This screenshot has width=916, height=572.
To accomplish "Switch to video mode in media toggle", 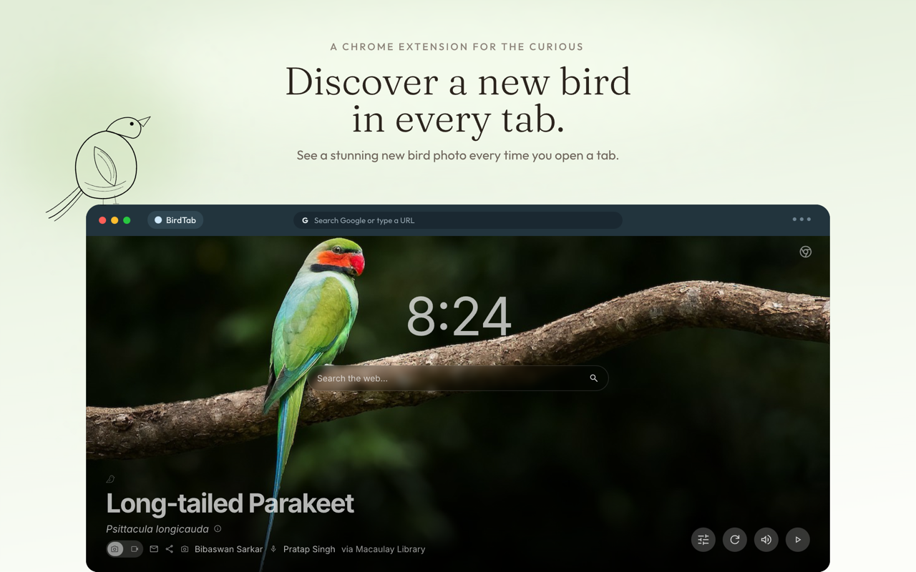I will (x=135, y=549).
